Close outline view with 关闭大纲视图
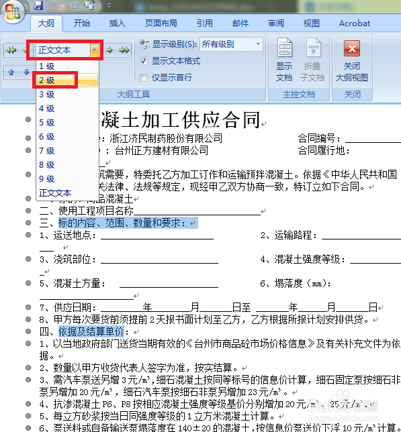This screenshot has height=432, width=401. click(x=352, y=60)
